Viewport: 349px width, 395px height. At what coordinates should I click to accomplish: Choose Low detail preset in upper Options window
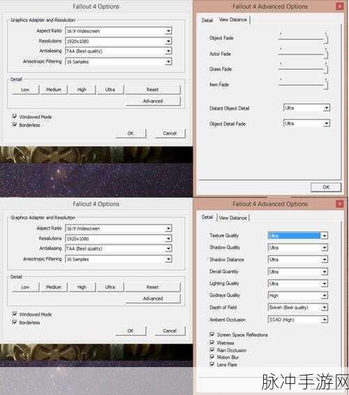pyautogui.click(x=25, y=90)
